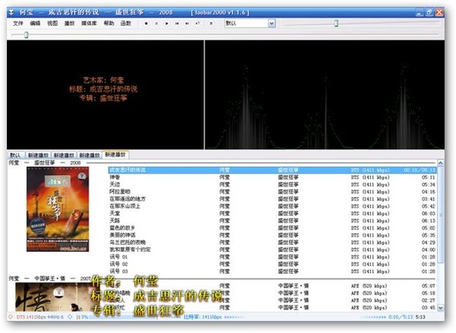The height and width of the screenshot is (333, 456).
Task: Open the playback order dropdown (默认)
Action: pyautogui.click(x=250, y=24)
